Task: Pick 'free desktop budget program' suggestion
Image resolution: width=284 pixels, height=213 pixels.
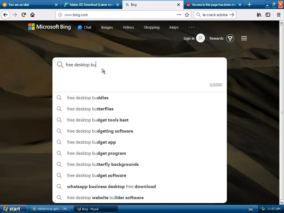Action: pos(140,153)
